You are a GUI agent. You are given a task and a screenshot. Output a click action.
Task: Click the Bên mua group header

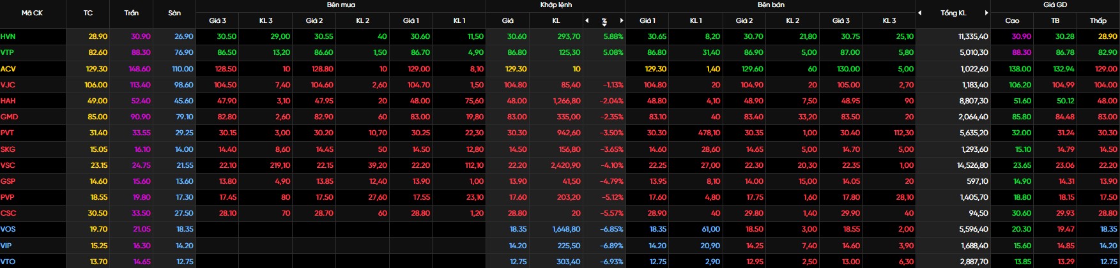pos(341,4)
